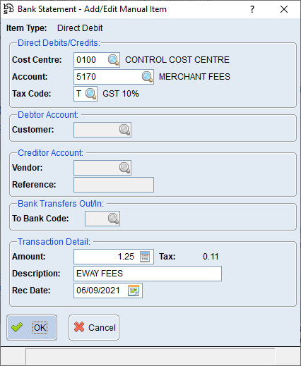Open the Tax Code lookup magnifier
301x366 pixels.
pos(90,94)
